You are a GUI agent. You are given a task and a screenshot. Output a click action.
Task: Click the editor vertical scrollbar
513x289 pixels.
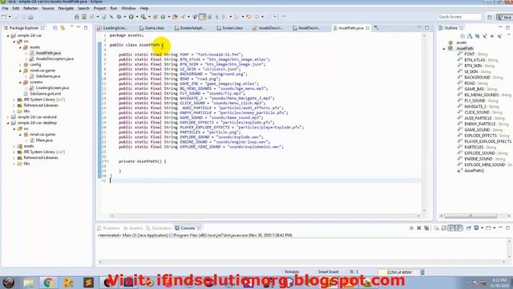coord(424,123)
